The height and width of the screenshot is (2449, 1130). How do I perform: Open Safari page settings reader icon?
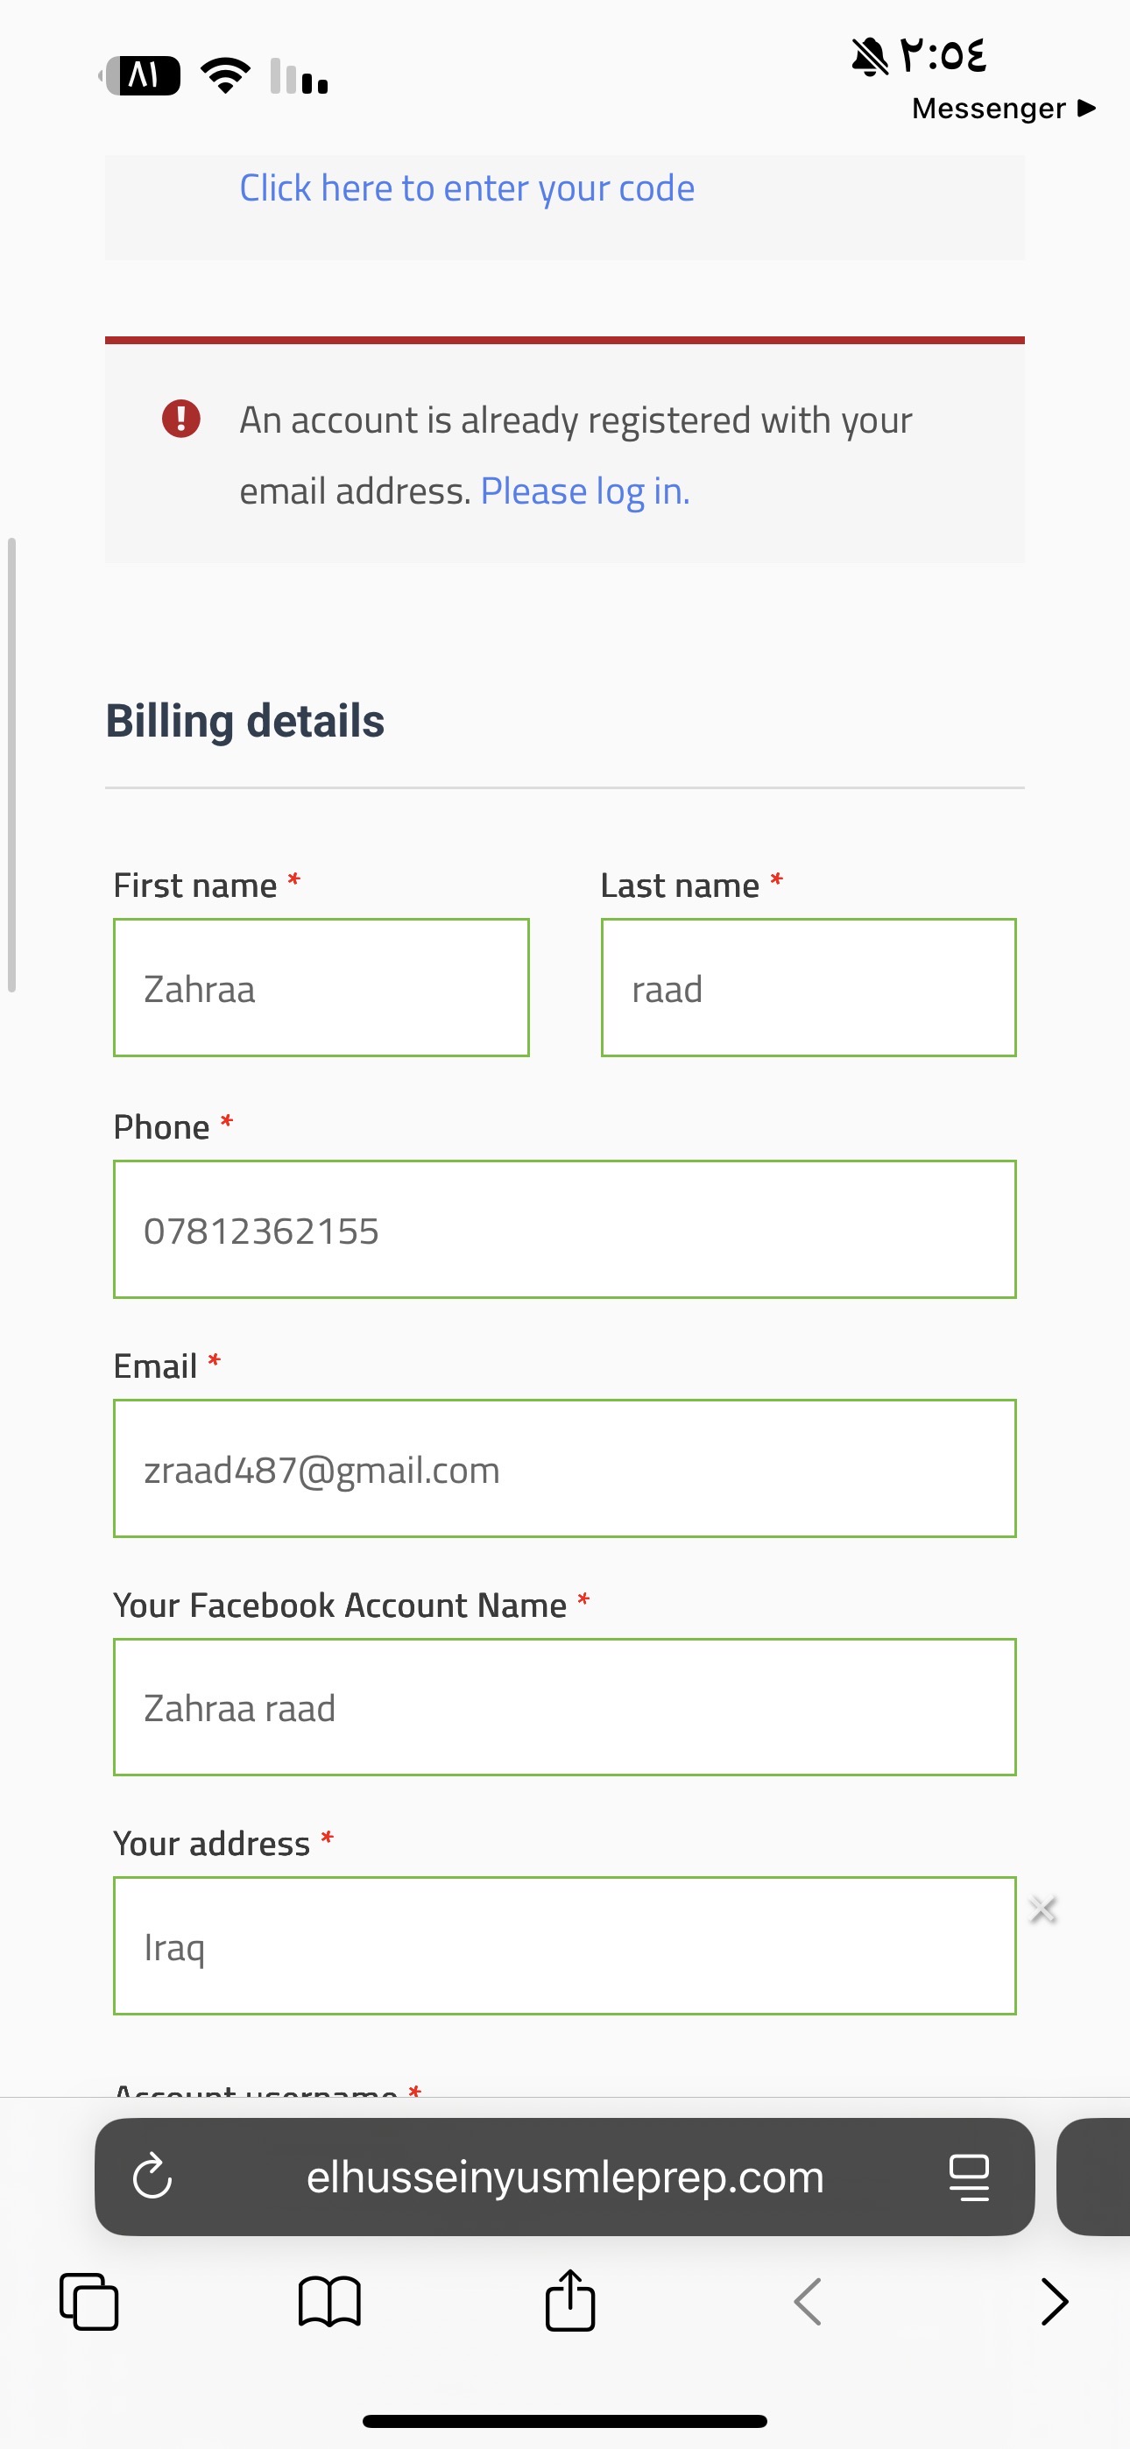pyautogui.click(x=969, y=2177)
